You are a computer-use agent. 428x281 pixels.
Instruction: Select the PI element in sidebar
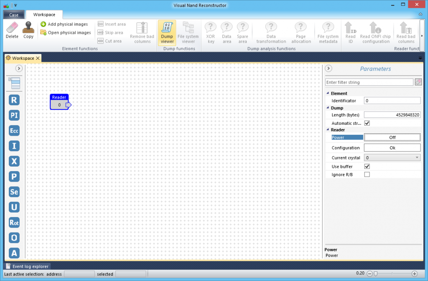[x=14, y=115]
